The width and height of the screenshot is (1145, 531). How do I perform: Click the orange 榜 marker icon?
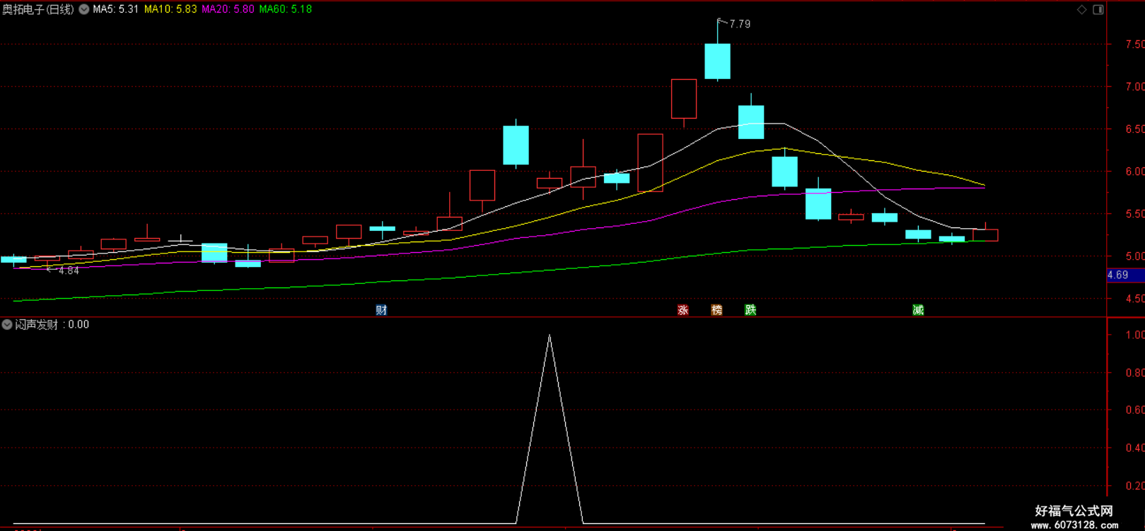tap(717, 310)
